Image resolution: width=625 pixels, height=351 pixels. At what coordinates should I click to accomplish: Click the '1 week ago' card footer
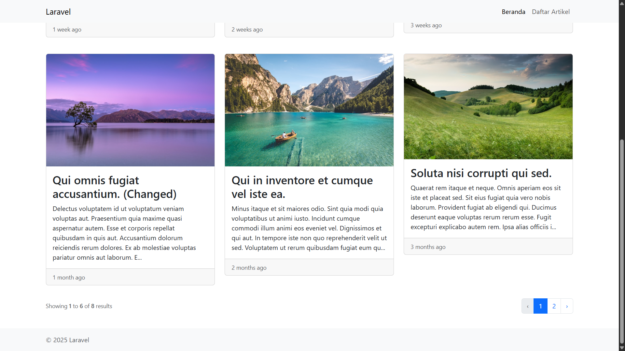130,30
